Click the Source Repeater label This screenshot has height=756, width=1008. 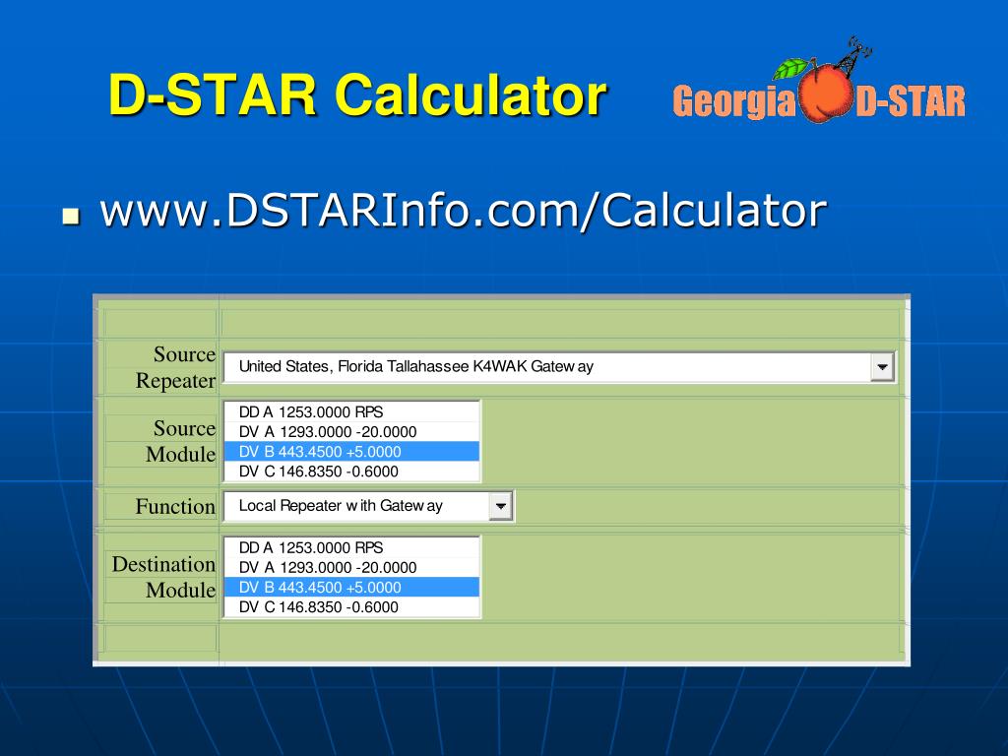[175, 367]
